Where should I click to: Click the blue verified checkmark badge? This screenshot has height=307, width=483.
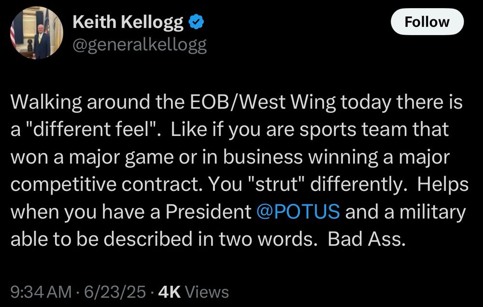196,23
